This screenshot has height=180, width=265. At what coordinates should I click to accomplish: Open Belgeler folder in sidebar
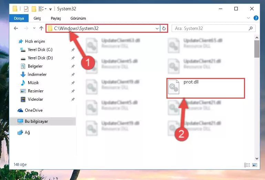[x=31, y=66]
